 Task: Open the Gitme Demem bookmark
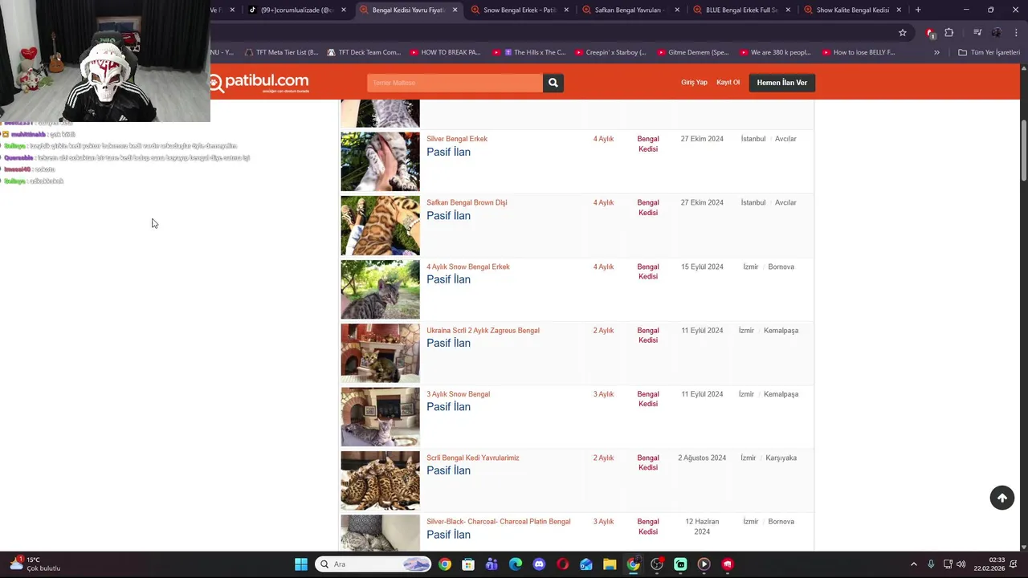click(x=692, y=52)
